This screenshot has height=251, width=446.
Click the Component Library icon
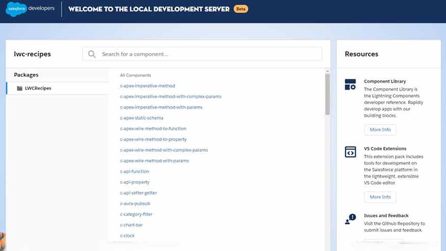[350, 85]
